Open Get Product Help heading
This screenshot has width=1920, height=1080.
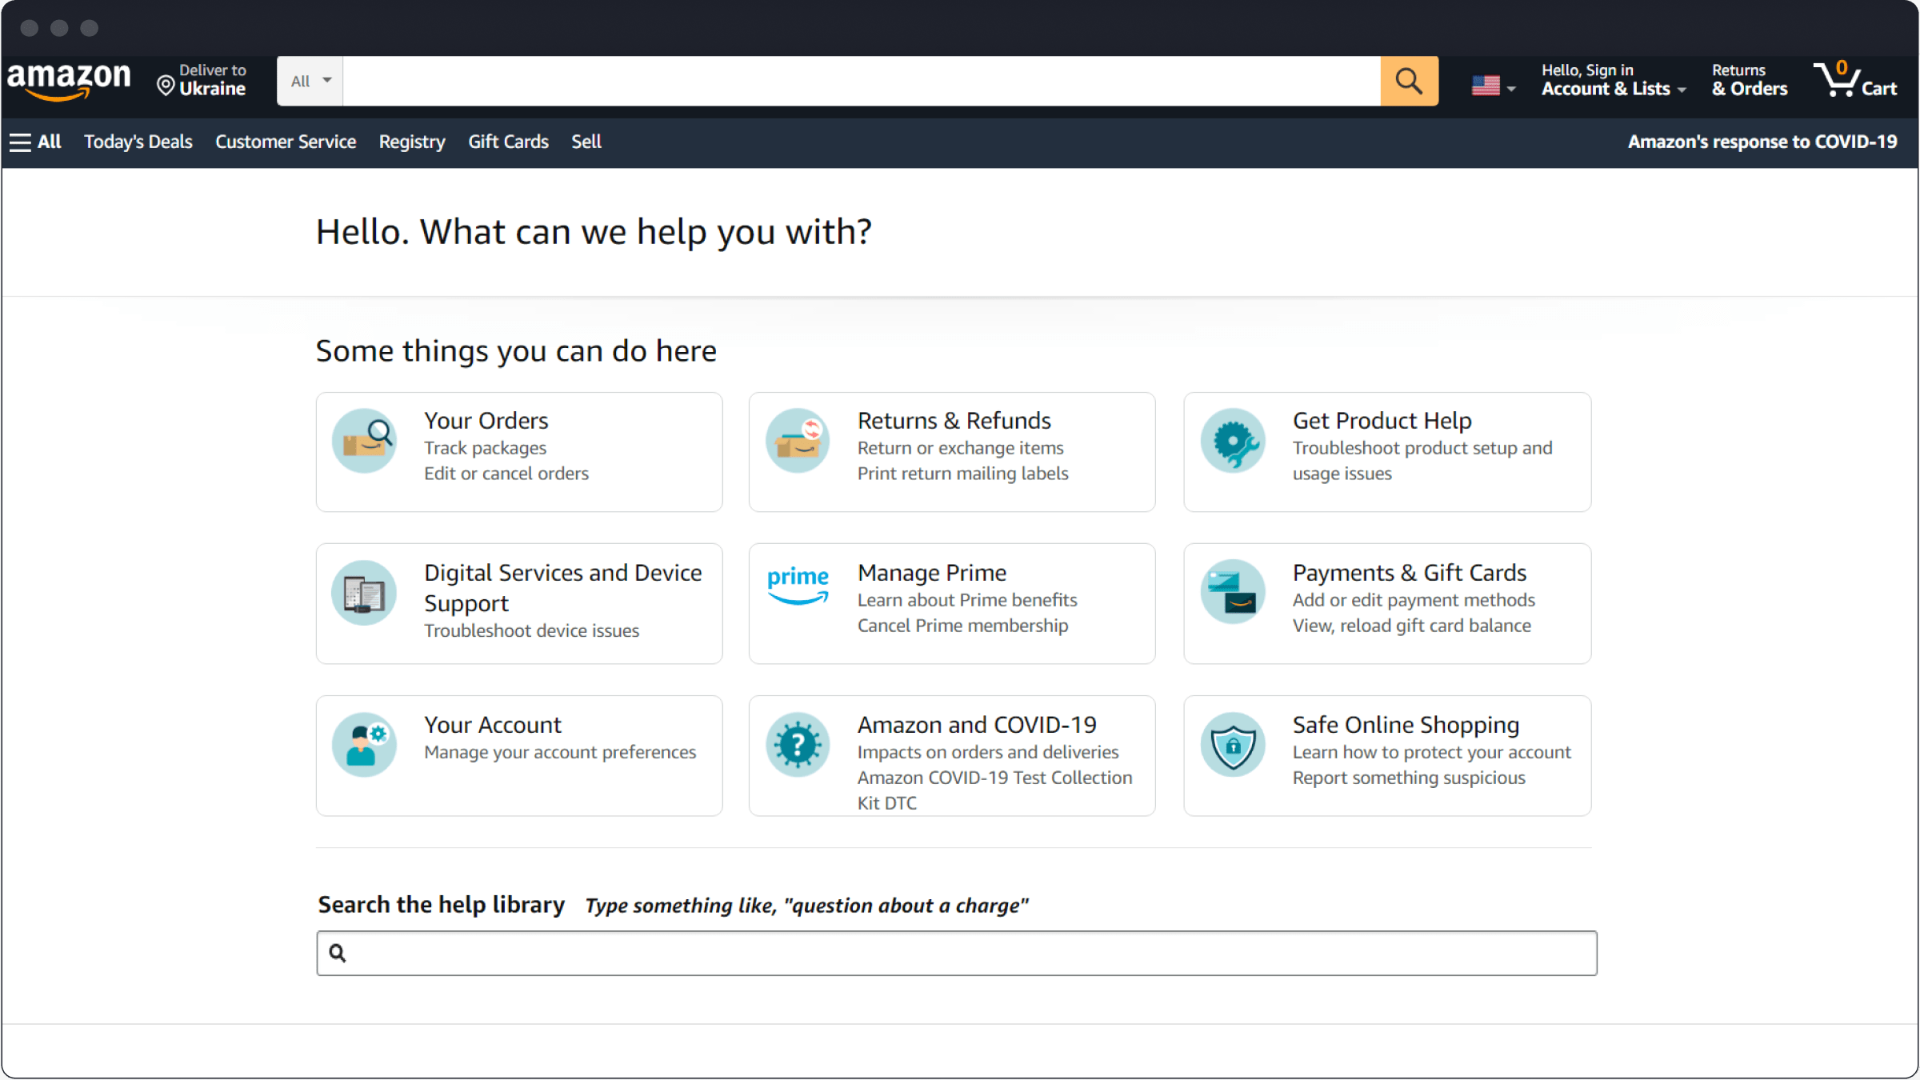pos(1382,421)
